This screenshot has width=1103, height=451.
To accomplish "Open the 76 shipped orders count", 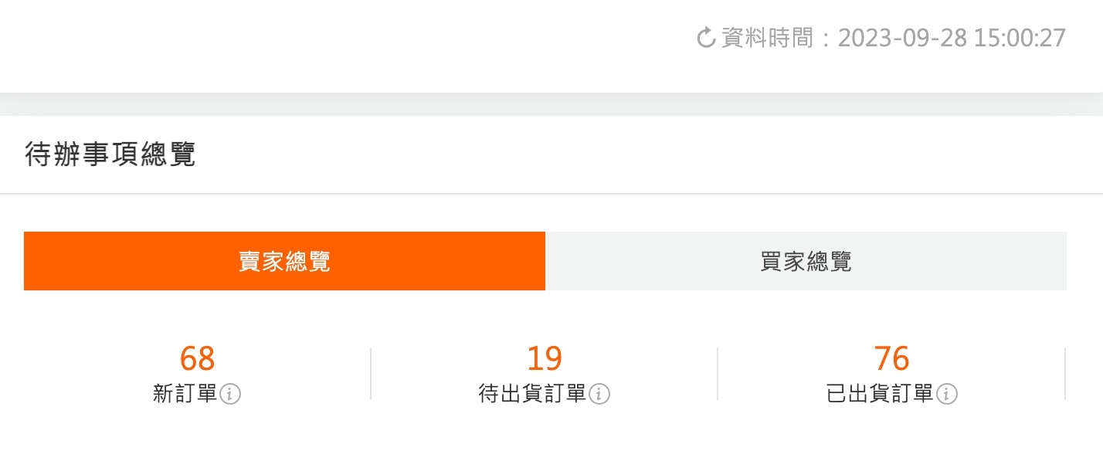I will (x=892, y=359).
